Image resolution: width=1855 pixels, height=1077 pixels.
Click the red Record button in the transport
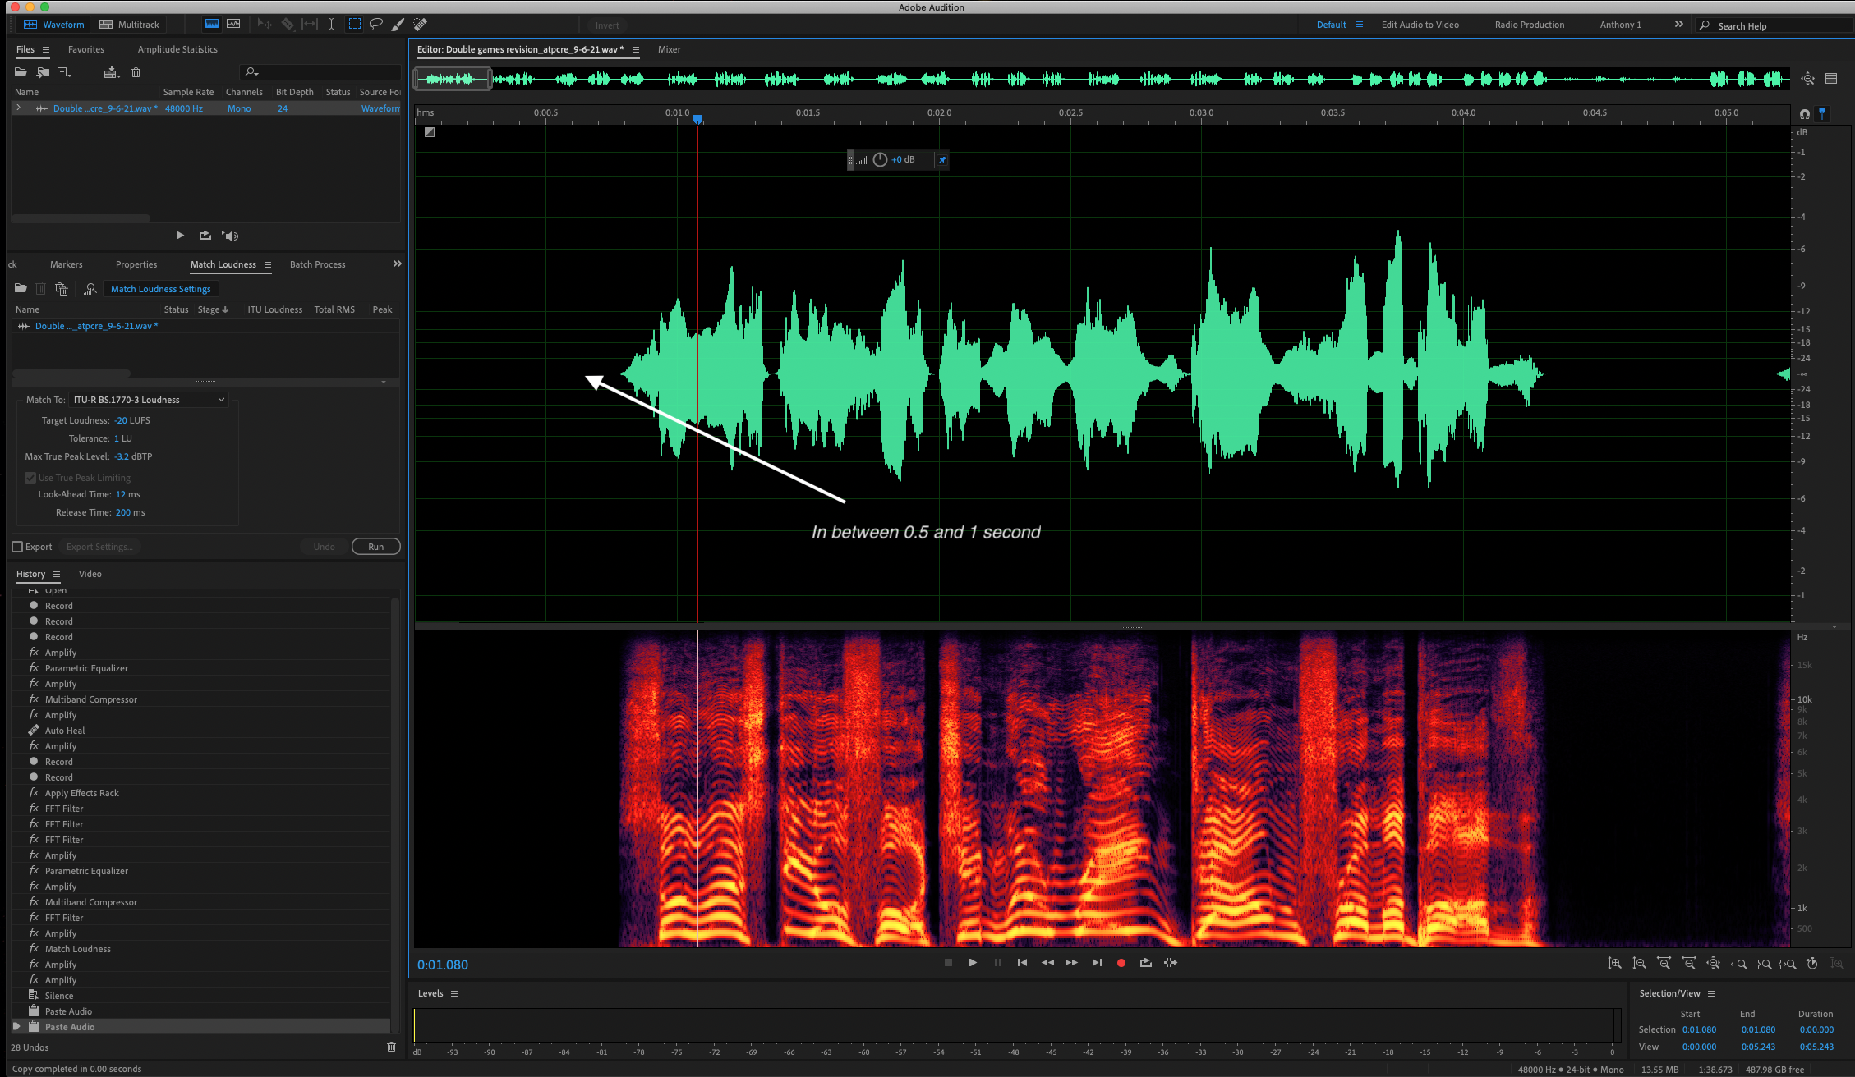pyautogui.click(x=1121, y=963)
